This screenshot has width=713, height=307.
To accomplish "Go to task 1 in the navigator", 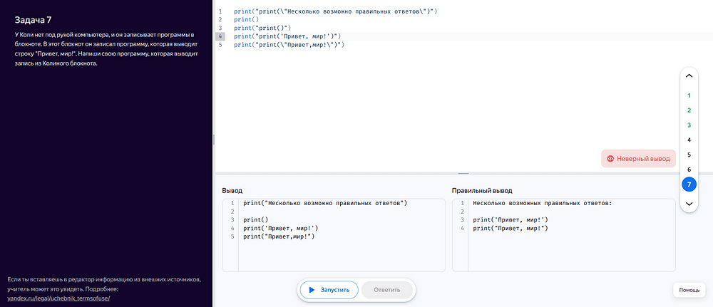I will pyautogui.click(x=689, y=95).
